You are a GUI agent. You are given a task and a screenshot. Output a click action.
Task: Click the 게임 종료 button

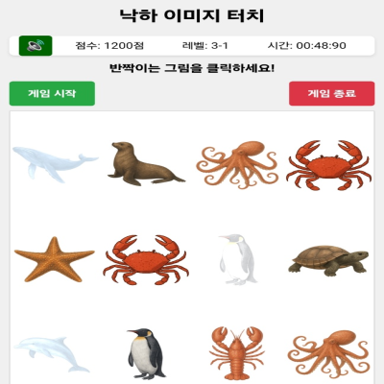(x=332, y=93)
